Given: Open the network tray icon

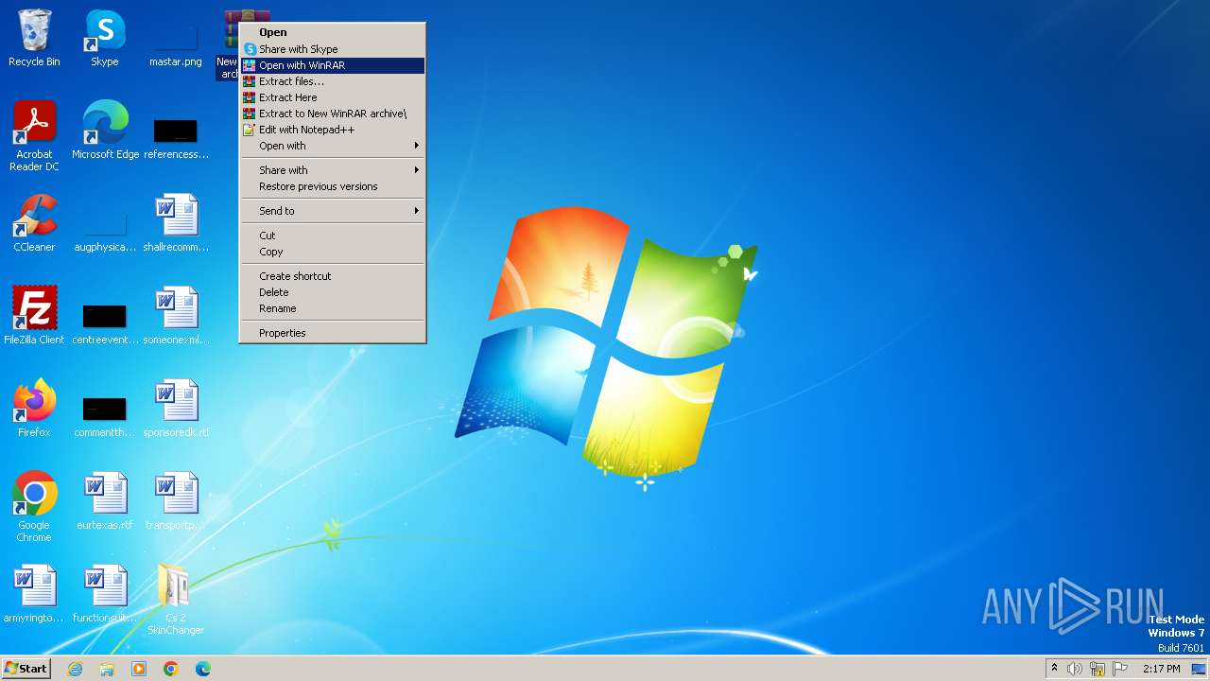Looking at the screenshot, I should point(1098,669).
